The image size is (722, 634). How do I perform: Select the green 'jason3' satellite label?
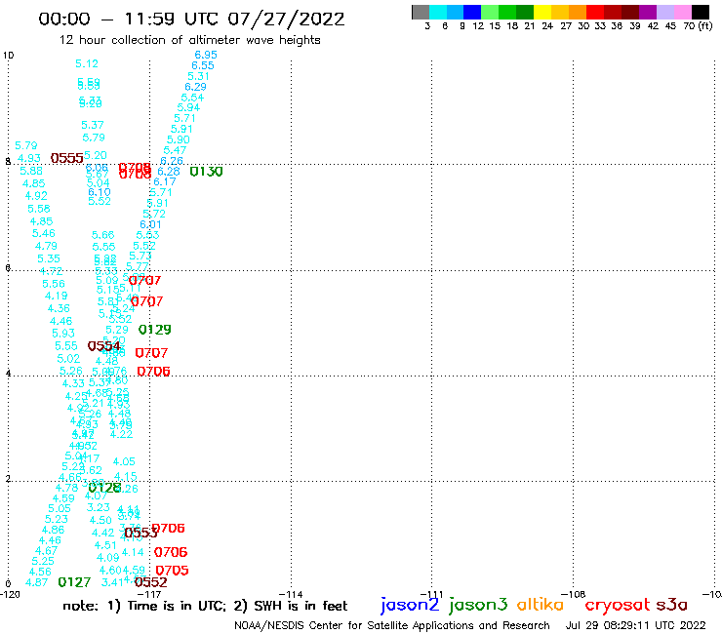[x=478, y=605]
